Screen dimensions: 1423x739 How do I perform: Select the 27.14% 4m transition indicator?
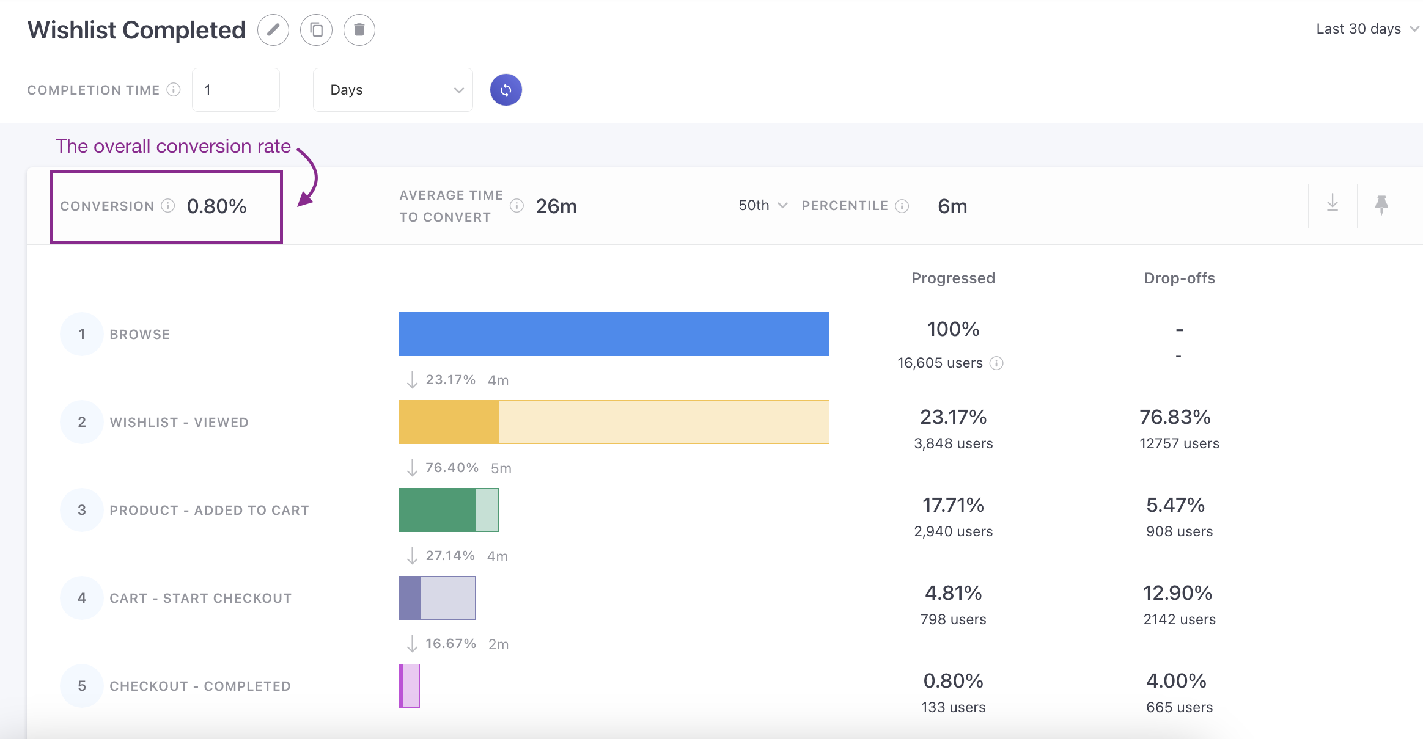[457, 556]
